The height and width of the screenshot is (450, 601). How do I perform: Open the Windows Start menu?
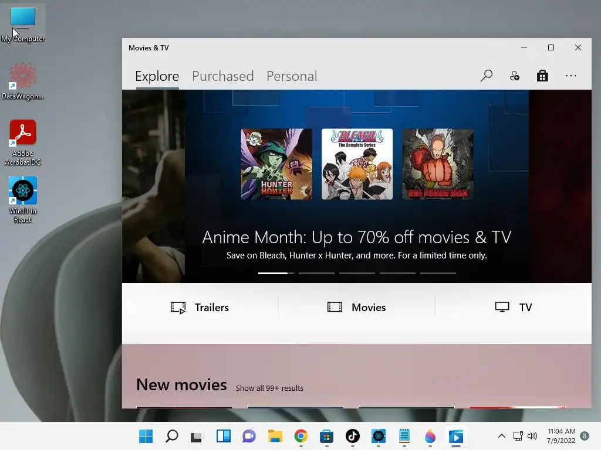(x=146, y=436)
